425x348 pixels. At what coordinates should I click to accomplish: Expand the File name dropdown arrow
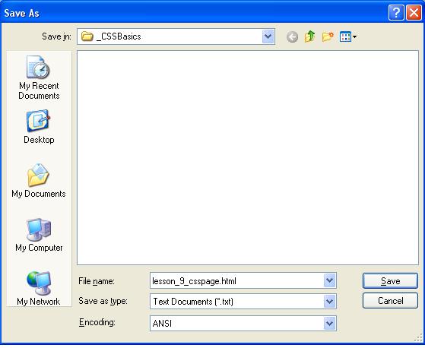330,280
